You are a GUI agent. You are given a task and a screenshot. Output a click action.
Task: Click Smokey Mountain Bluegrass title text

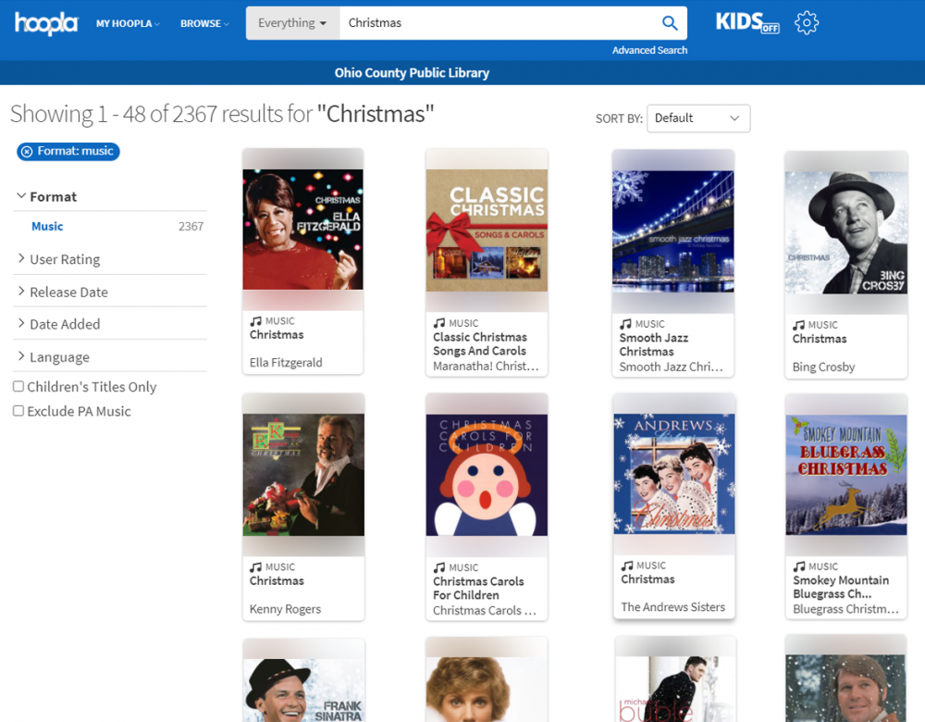(841, 587)
